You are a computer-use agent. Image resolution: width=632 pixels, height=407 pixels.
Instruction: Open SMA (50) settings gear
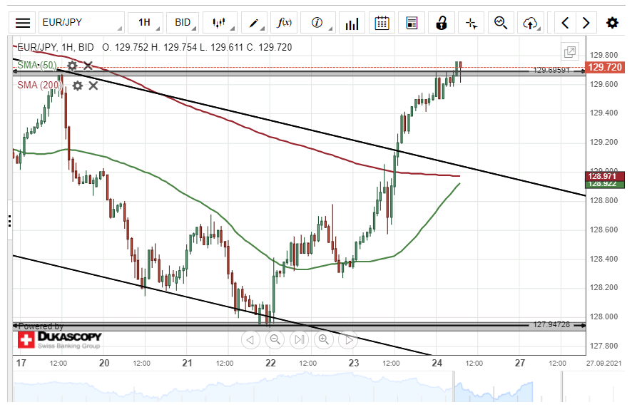click(72, 66)
